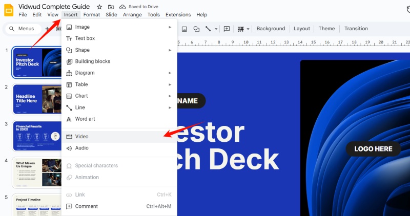Image resolution: width=410 pixels, height=216 pixels.
Task: Click the presentation title Vidwud Complete Guide
Action: click(x=54, y=7)
